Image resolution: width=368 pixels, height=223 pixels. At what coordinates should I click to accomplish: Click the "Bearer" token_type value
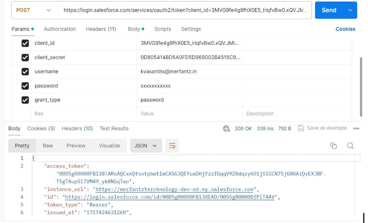click(98, 205)
